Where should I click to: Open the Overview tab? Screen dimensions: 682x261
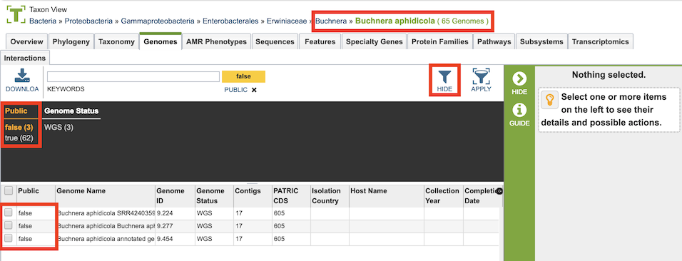[x=27, y=42]
